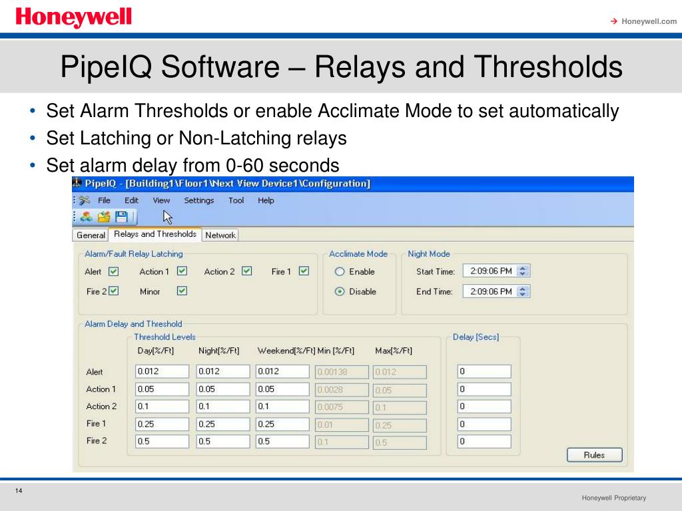Open the Tool menu
Image resolution: width=682 pixels, height=511 pixels.
pos(236,200)
